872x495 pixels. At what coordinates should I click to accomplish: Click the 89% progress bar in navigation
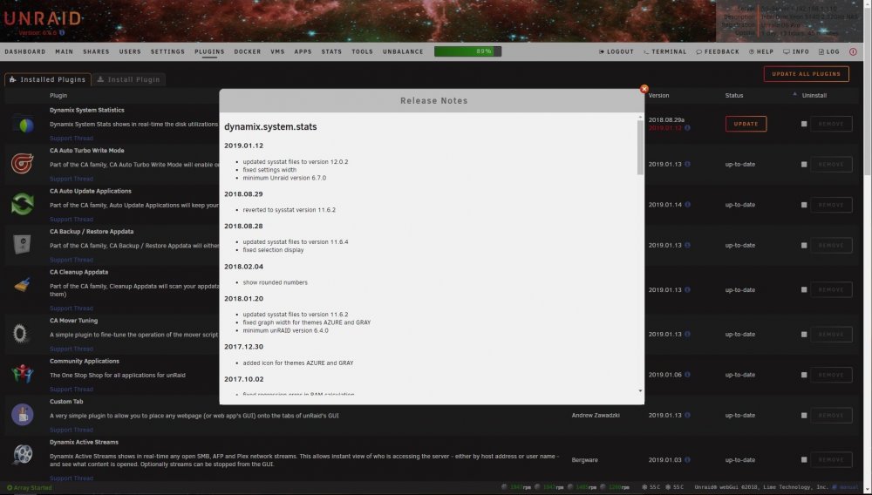[x=467, y=51]
